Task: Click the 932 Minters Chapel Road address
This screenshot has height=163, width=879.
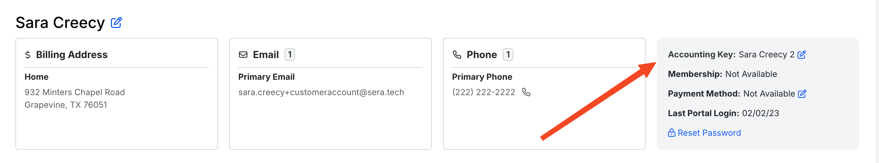Action: pyautogui.click(x=75, y=92)
